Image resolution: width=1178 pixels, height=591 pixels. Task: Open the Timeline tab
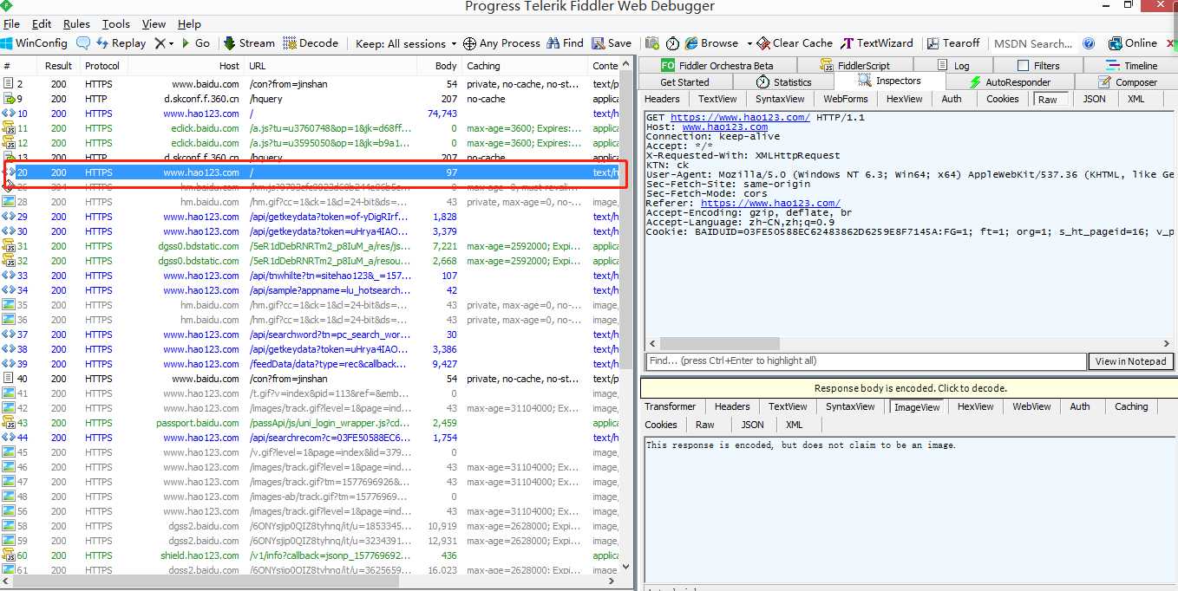[x=1132, y=65]
